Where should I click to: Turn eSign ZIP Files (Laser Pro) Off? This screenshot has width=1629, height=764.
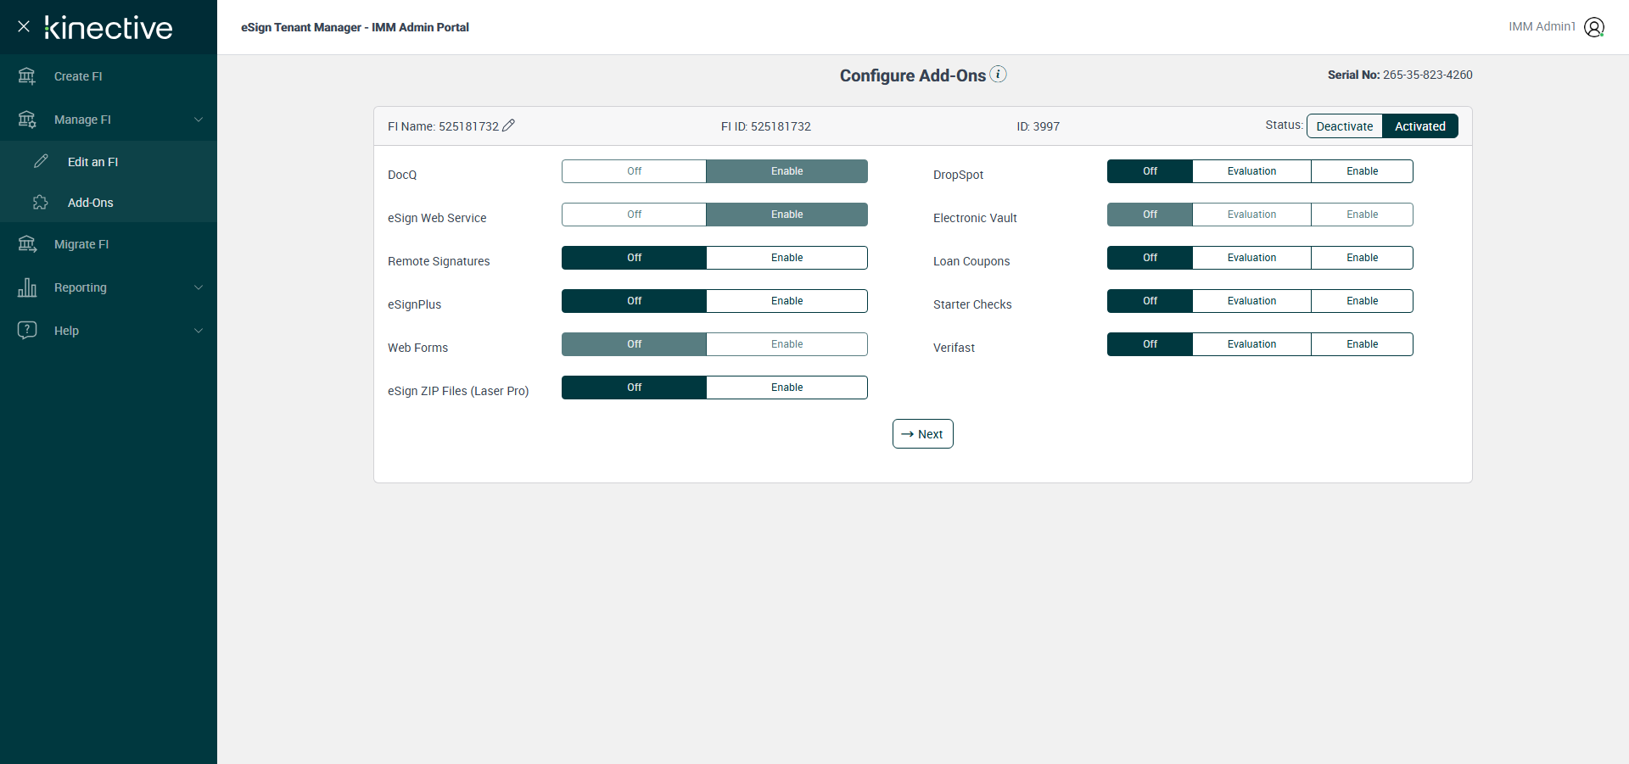click(635, 388)
